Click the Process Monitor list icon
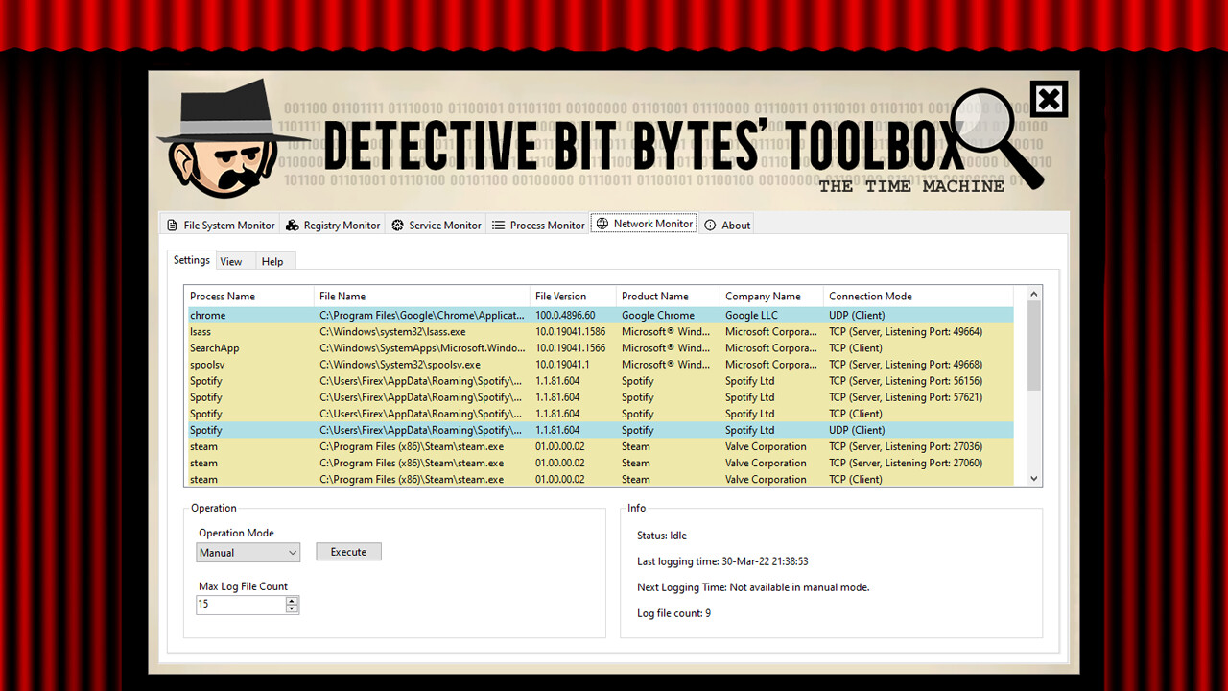 pyautogui.click(x=499, y=224)
